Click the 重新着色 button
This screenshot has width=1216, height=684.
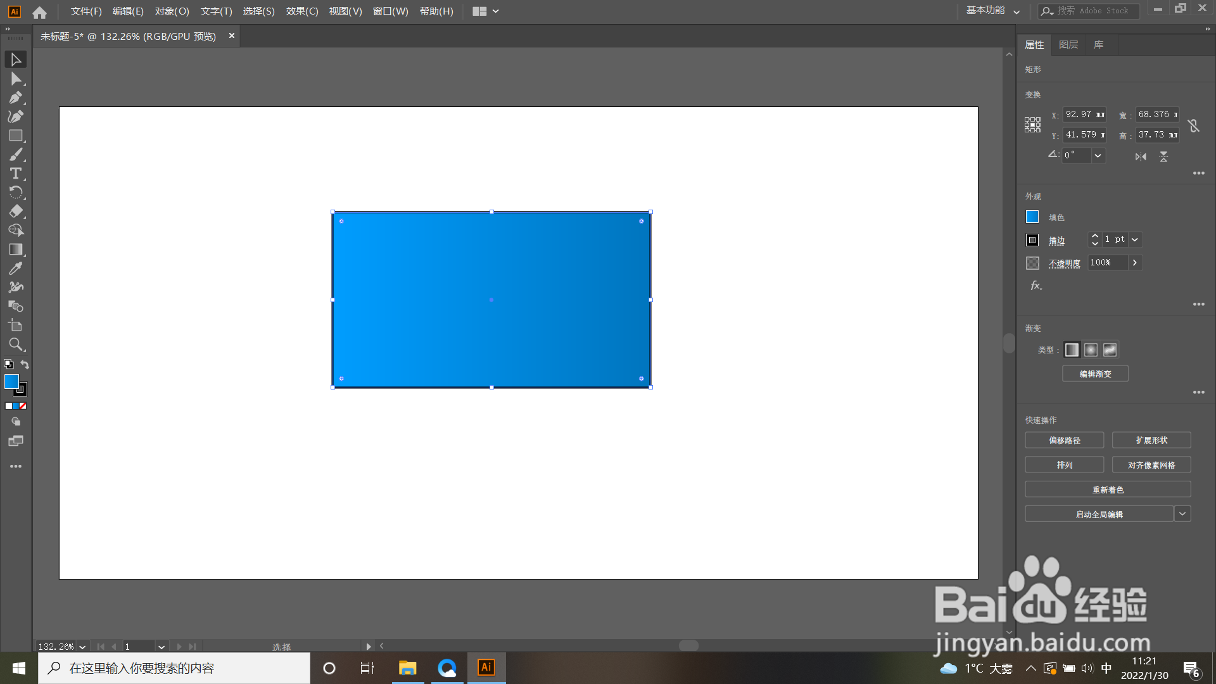click(1108, 490)
